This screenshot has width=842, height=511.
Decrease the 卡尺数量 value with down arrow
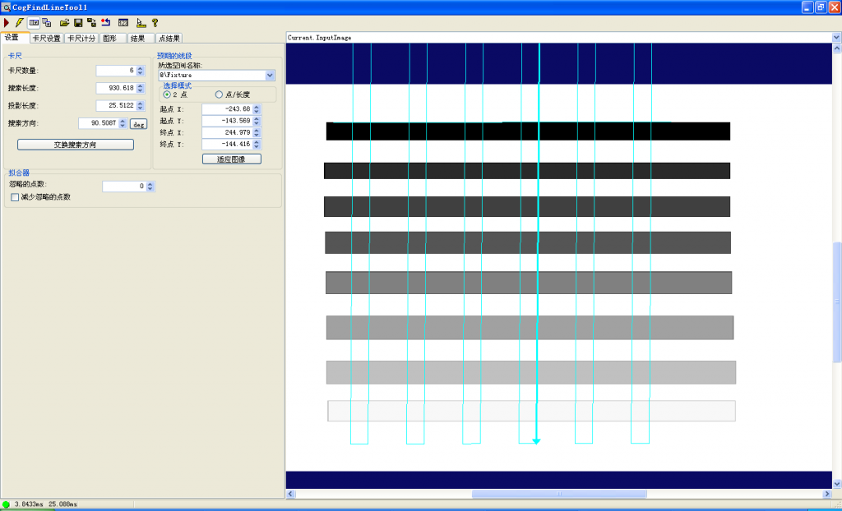pos(140,73)
